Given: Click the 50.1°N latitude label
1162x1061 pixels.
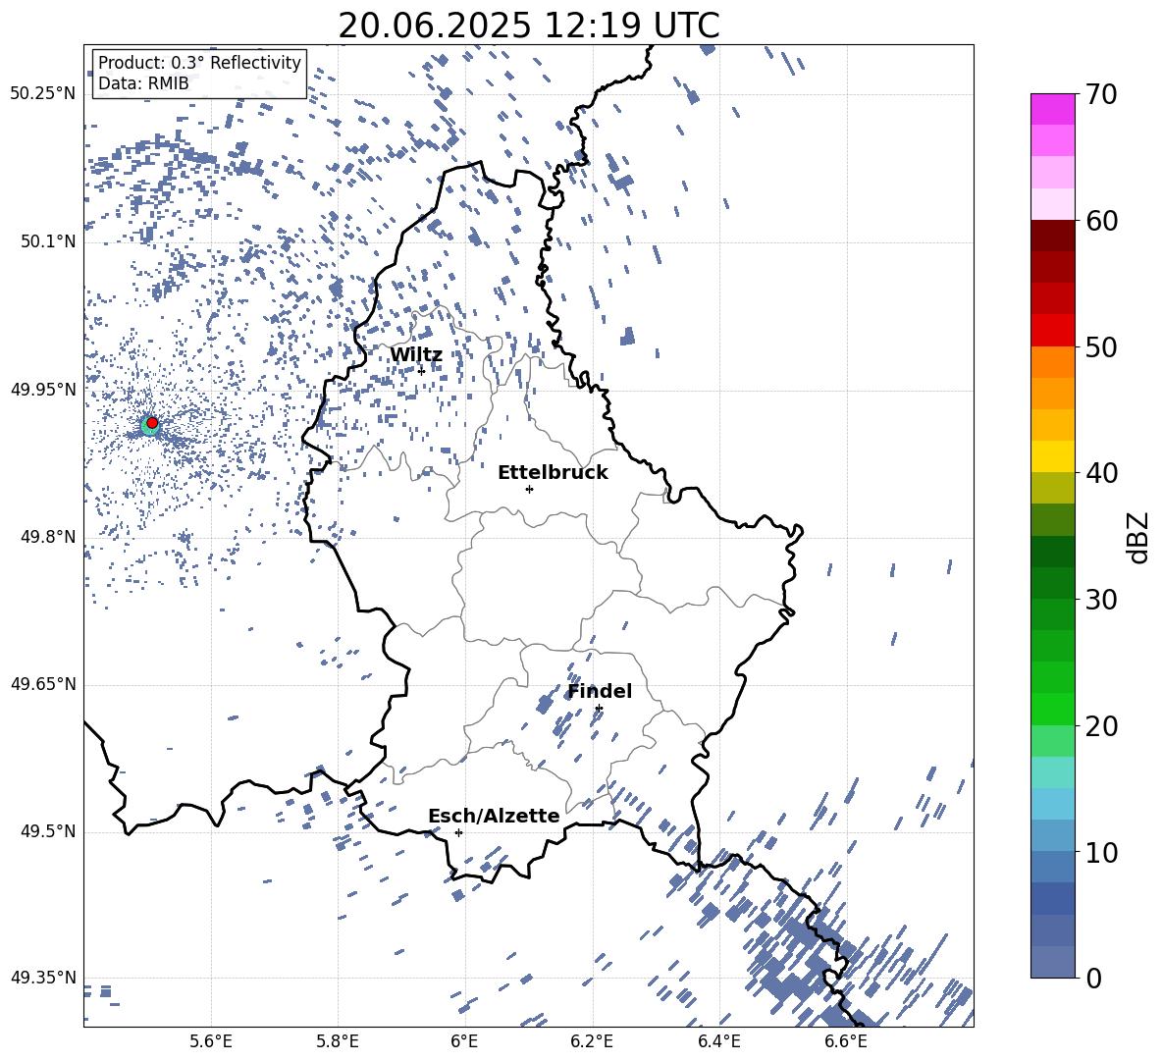Looking at the screenshot, I should pos(48,241).
